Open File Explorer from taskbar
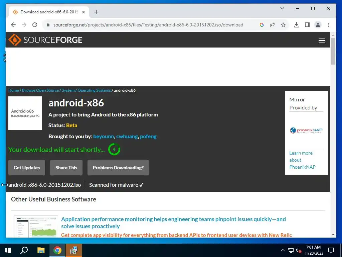This screenshot has width=342, height=257. tap(41, 250)
